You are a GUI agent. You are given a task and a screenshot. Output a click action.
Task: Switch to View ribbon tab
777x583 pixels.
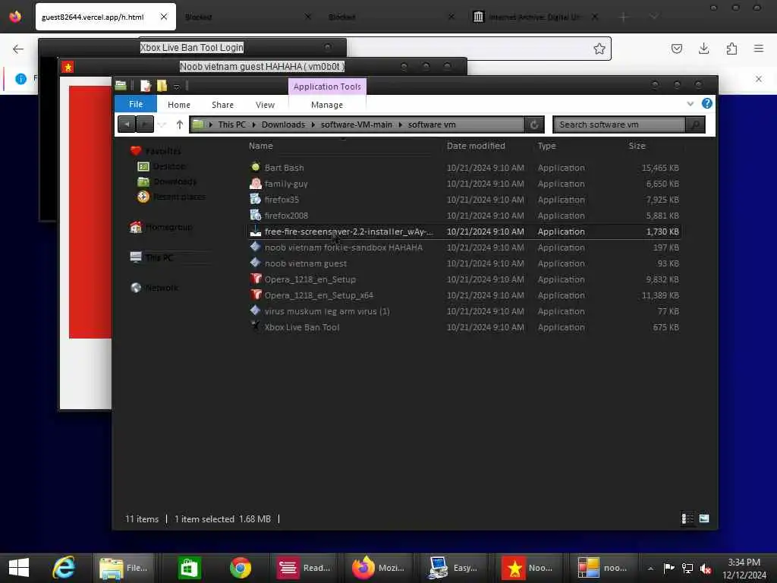265,105
